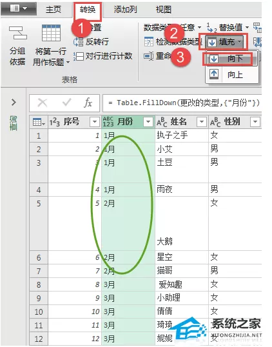
Task: Open the 月份 column filter dropdown
Action: click(x=148, y=122)
